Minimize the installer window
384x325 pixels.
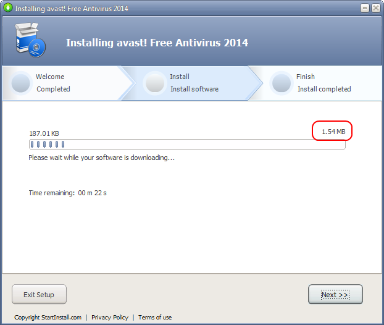pyautogui.click(x=365, y=8)
